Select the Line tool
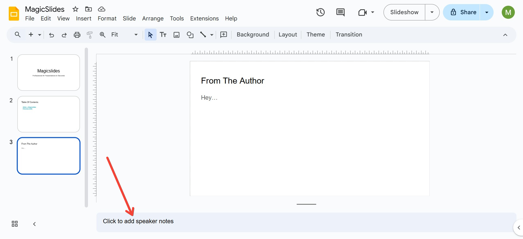The height and width of the screenshot is (239, 523). click(x=203, y=35)
